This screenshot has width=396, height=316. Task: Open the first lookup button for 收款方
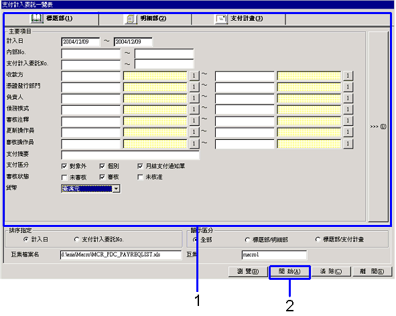tap(194, 76)
